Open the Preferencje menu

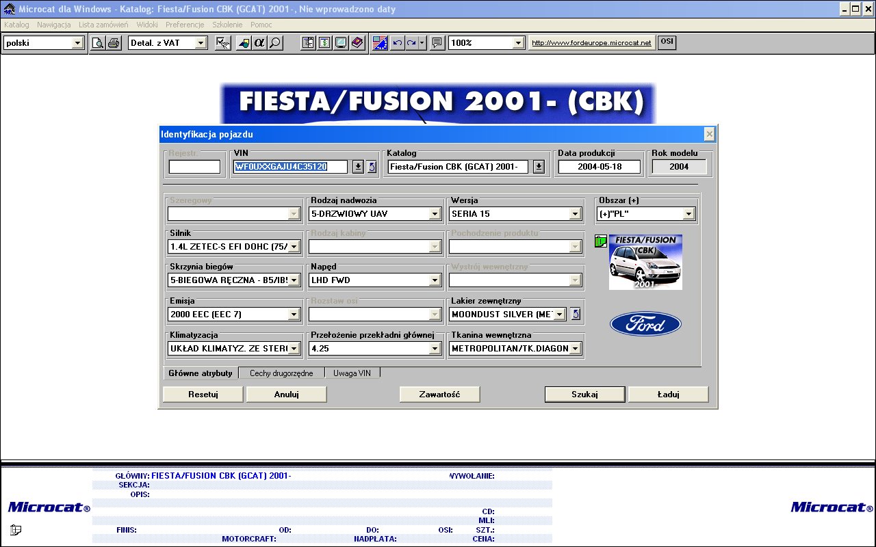[x=185, y=25]
